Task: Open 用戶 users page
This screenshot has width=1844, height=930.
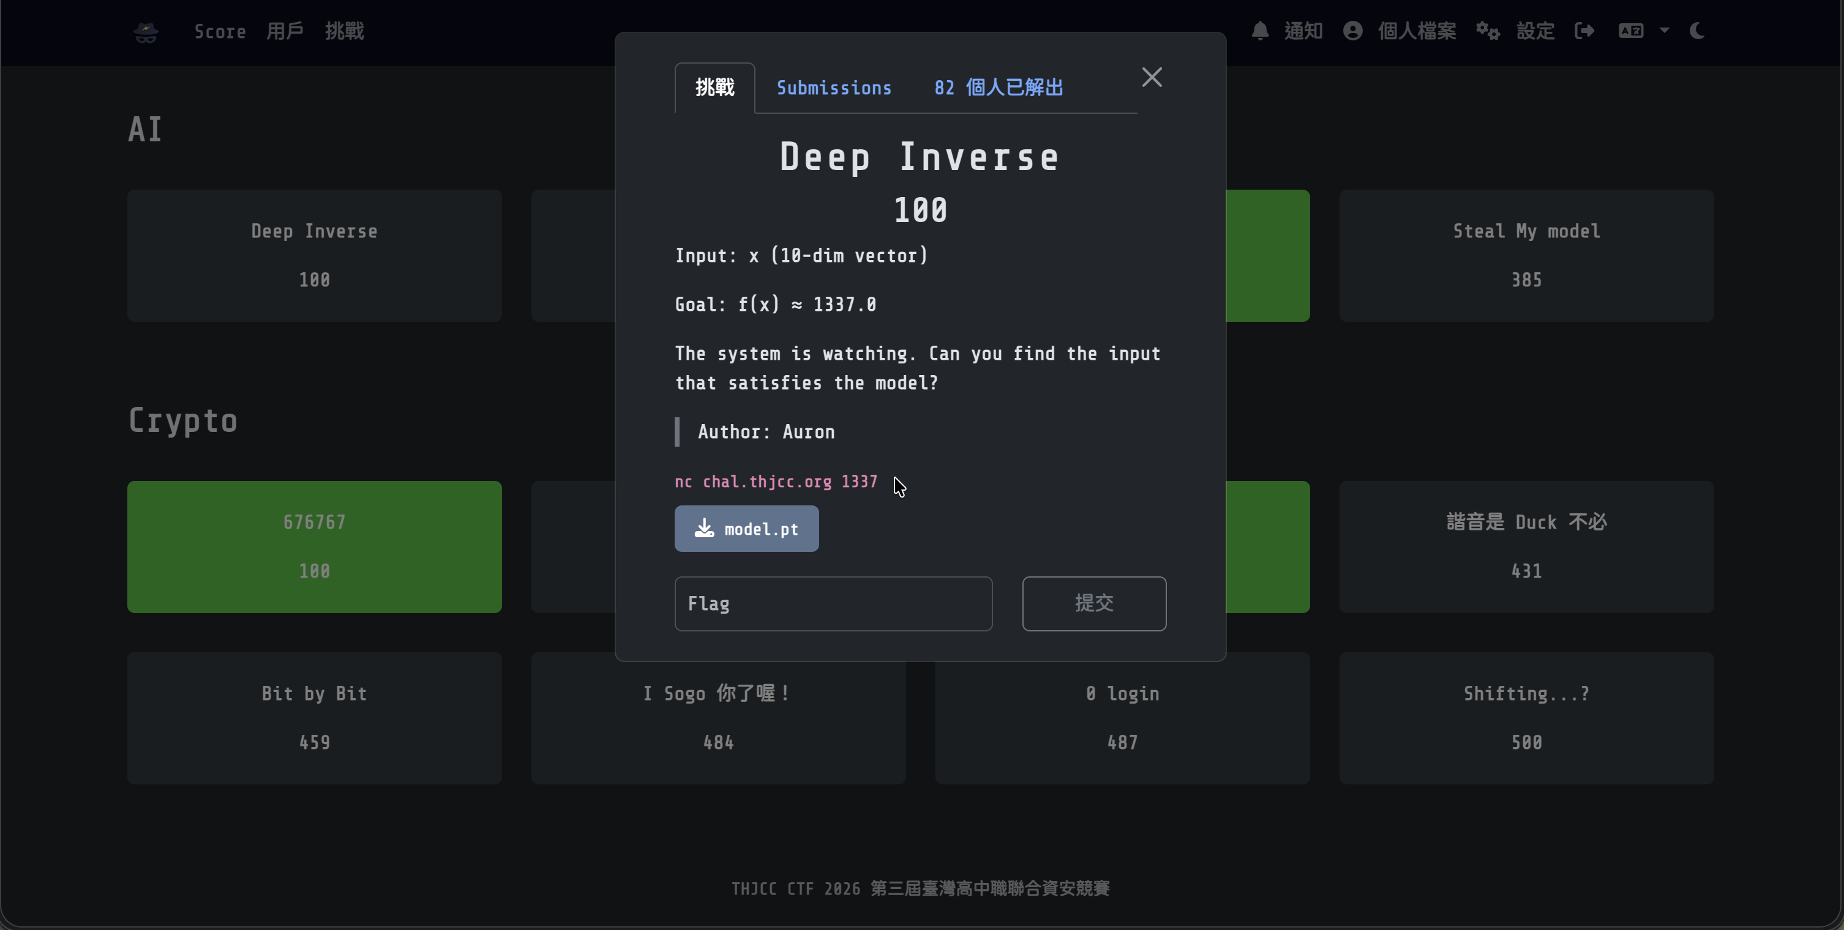Action: [285, 31]
